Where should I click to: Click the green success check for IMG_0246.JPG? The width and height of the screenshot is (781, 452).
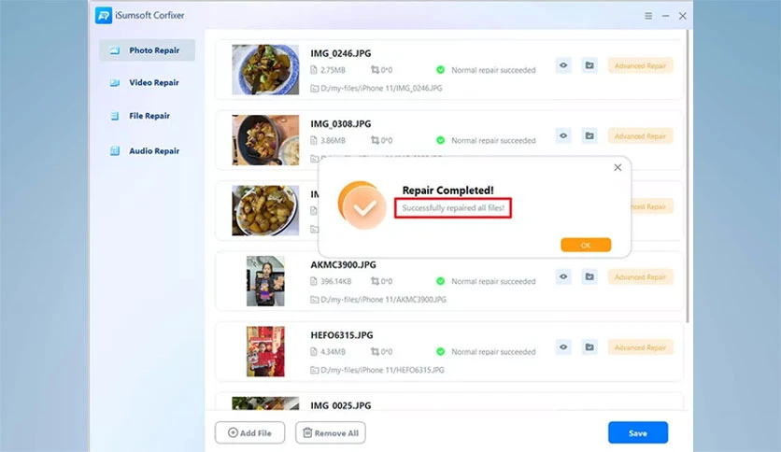(x=440, y=70)
